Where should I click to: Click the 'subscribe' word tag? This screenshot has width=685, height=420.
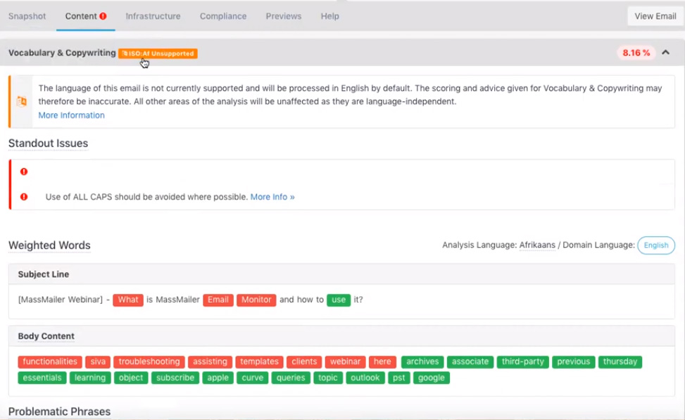pos(175,378)
